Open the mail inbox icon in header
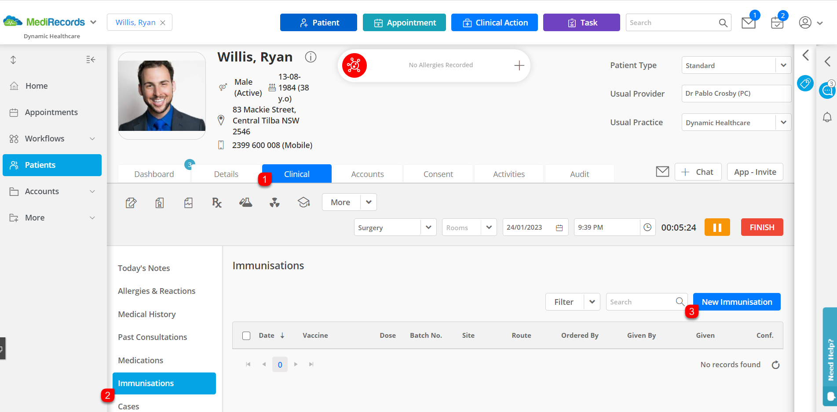The image size is (837, 412). [x=748, y=23]
